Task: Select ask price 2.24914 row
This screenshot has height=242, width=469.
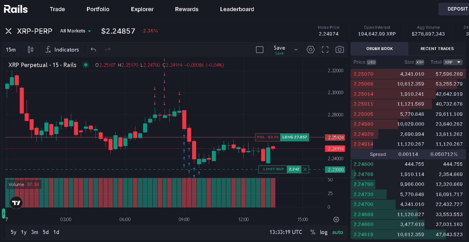Action: [408, 144]
